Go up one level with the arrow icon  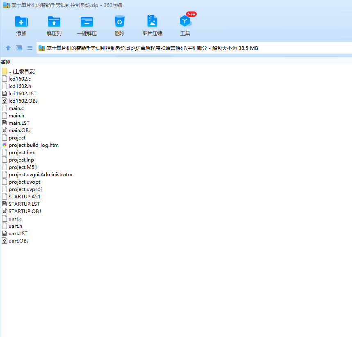(x=8, y=48)
